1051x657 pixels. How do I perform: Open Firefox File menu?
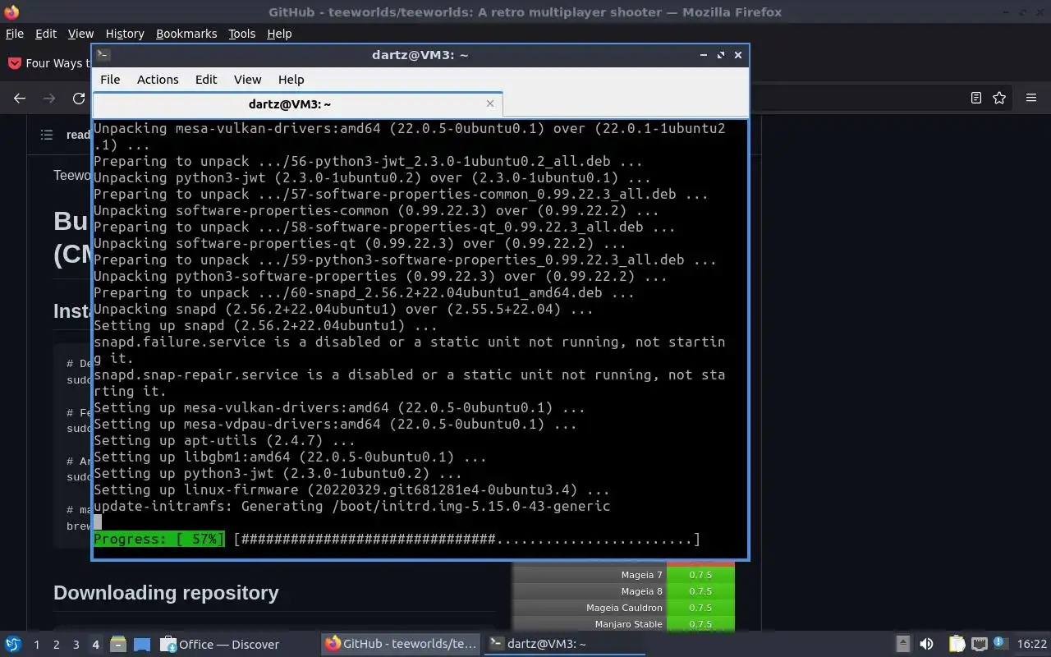(x=15, y=34)
